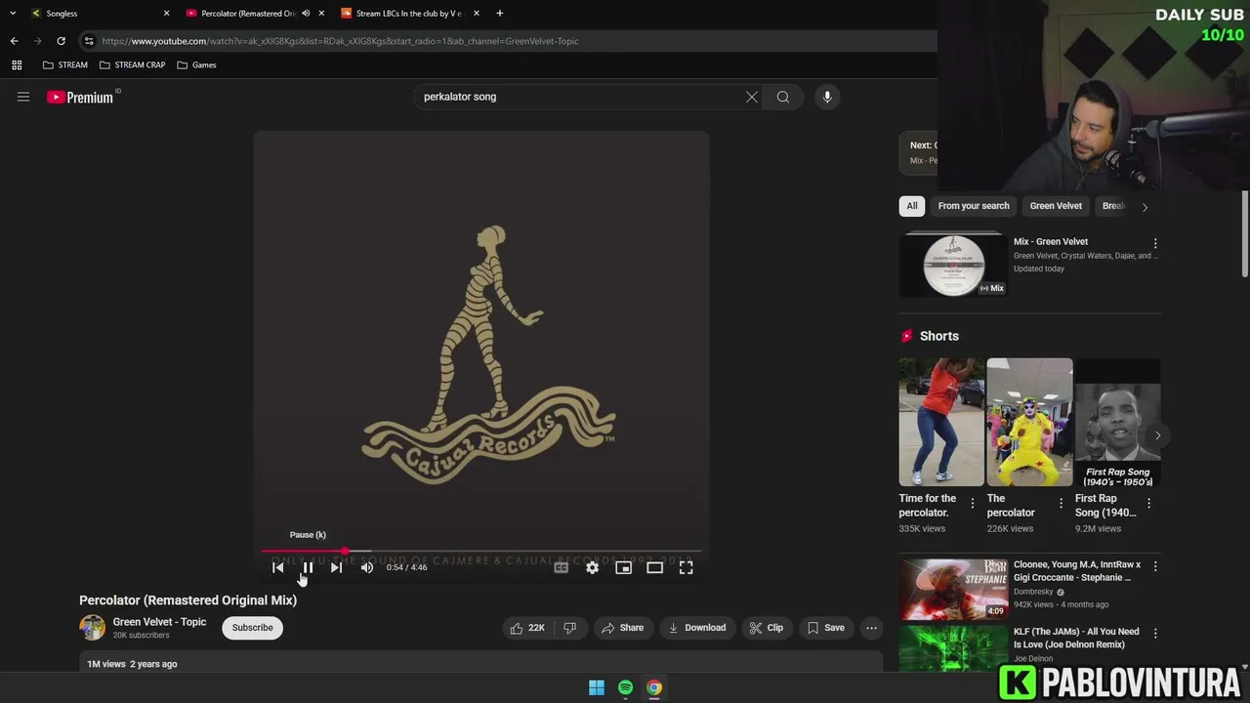Open options for 'Time for the percolator.' short
Image resolution: width=1250 pixels, height=703 pixels.
pos(972,504)
